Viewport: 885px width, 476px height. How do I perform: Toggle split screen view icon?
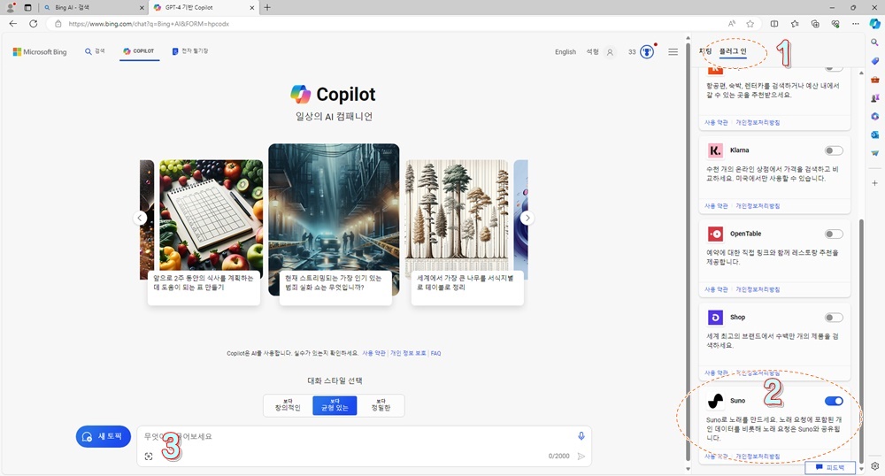pos(774,24)
